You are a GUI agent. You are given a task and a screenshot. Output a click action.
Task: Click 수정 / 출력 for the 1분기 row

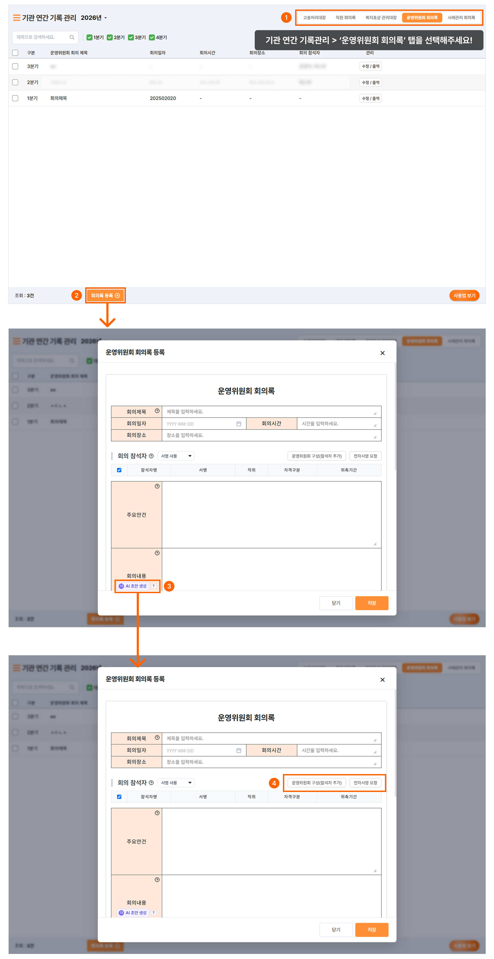pos(371,98)
